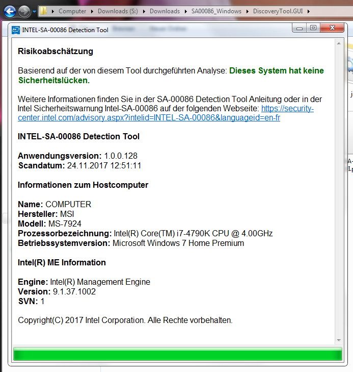Expand arrow after Downloads (S:) breadcrumb

tap(144, 11)
